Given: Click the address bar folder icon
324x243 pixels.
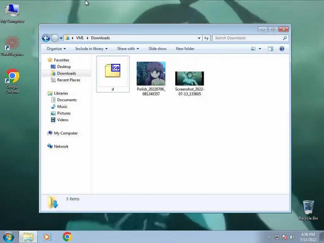Looking at the screenshot, I should click(67, 38).
